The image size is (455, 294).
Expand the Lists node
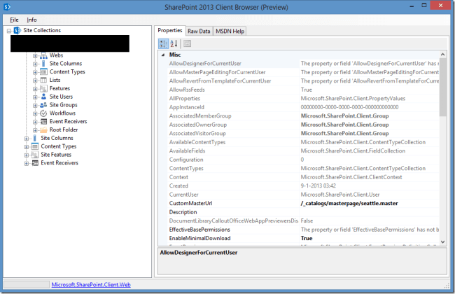tap(35, 80)
